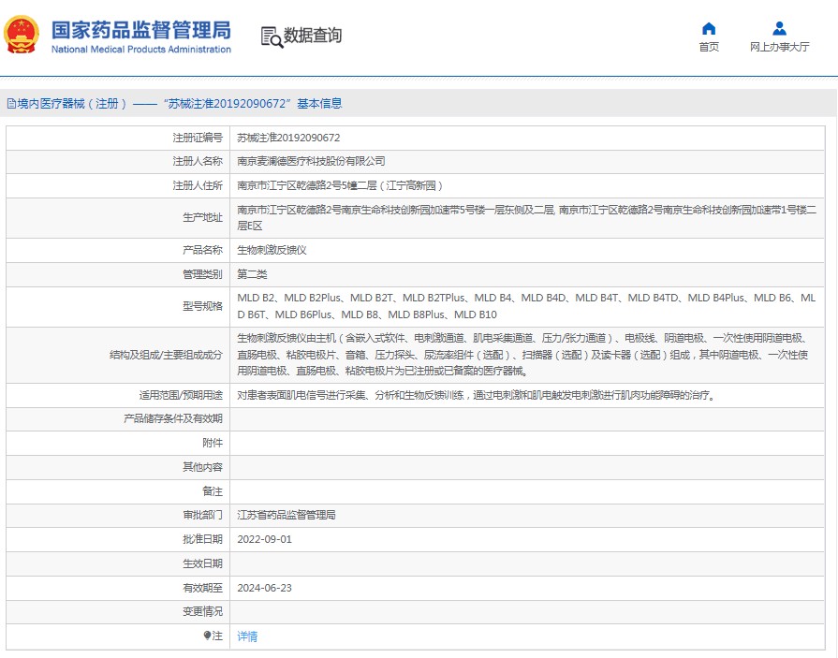Open 网上办事大厅 user icon
The width and height of the screenshot is (838, 658).
[x=779, y=28]
